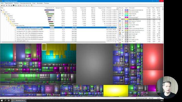This screenshot has height=102, width=182.
Task: Open the Отчет menu
Action: (x=34, y=3)
